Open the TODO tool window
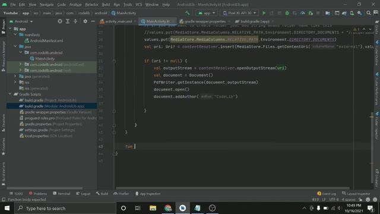 click(x=16, y=193)
